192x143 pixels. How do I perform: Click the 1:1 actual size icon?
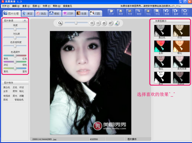pos(98,23)
